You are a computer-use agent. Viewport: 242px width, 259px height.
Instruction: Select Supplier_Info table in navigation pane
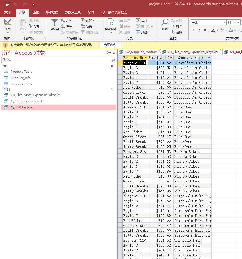[x=21, y=78]
